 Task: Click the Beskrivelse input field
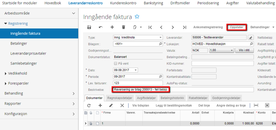coord(183,90)
